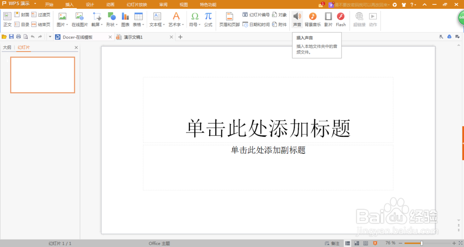Insert a 过渡页 transition page

[41, 14]
